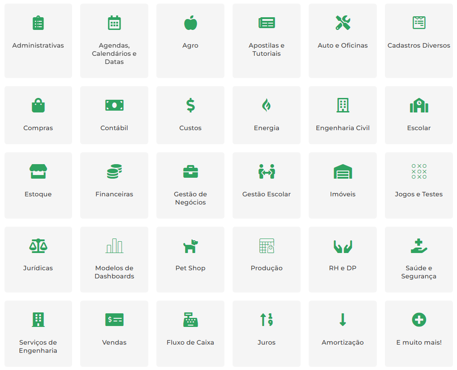Image resolution: width=457 pixels, height=370 pixels.
Task: Click the down arrow Amortização icon
Action: click(343, 320)
